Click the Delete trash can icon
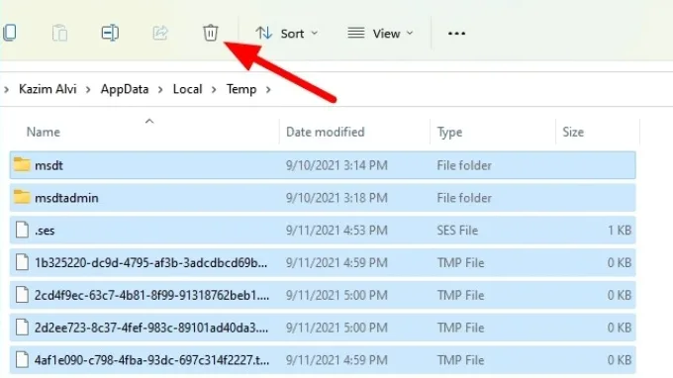673x378 pixels. 210,33
